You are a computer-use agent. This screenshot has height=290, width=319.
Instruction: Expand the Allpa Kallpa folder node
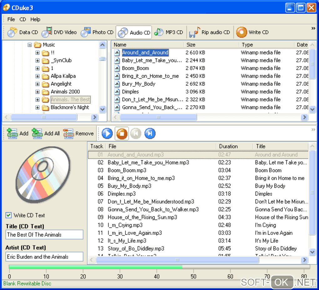[x=38, y=76]
